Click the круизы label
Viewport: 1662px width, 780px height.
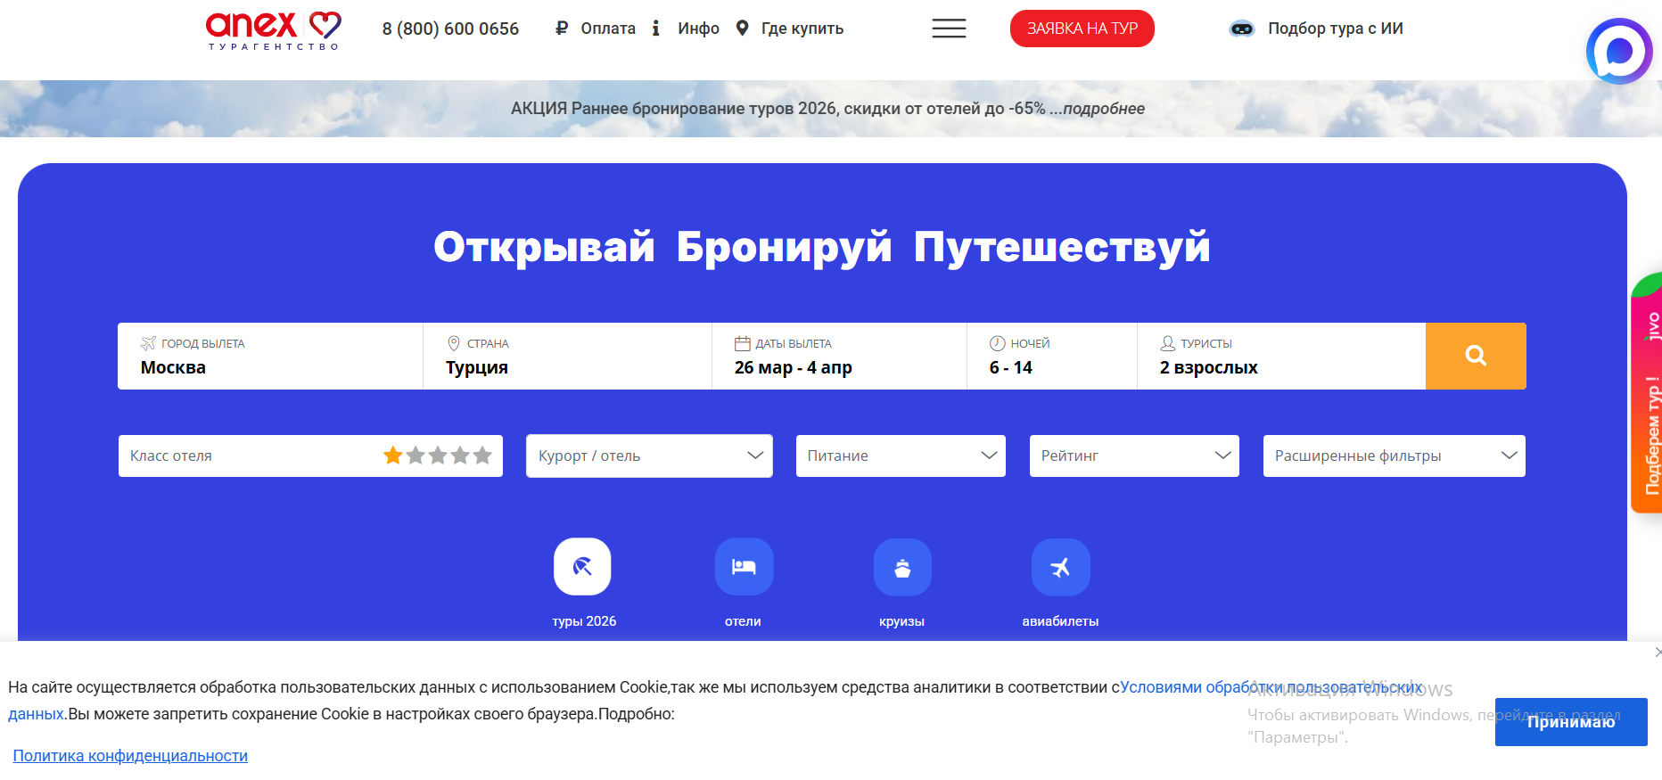901,621
